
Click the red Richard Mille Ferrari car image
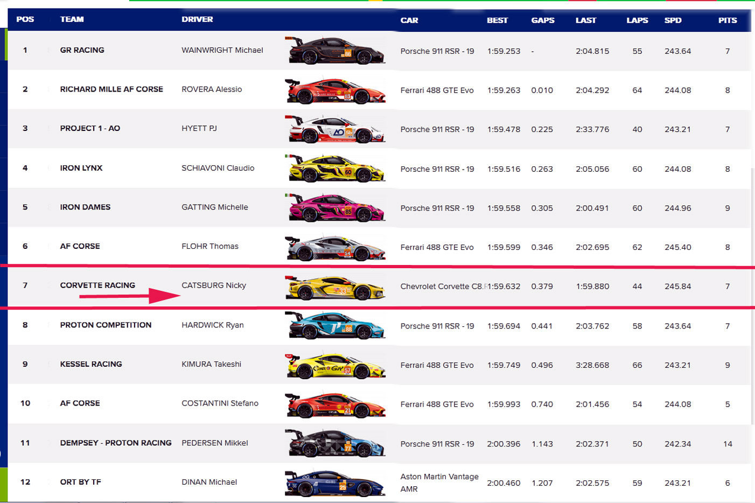click(x=336, y=90)
